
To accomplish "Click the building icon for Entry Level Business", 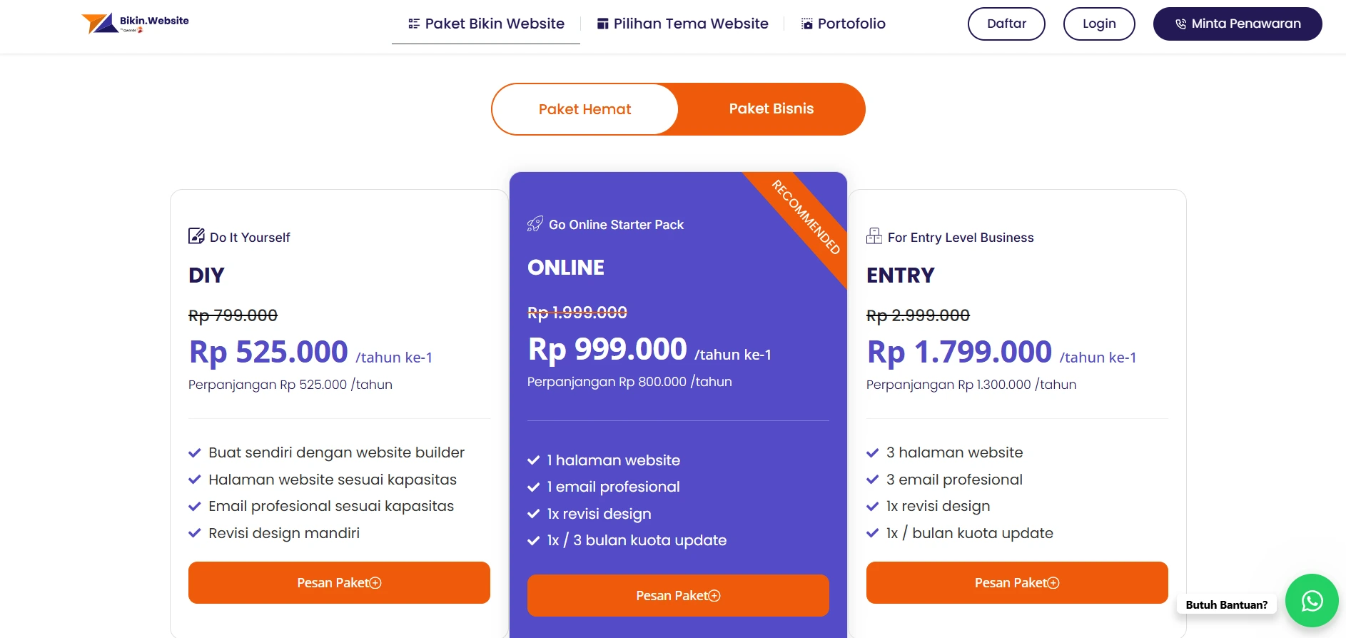I will (x=874, y=236).
